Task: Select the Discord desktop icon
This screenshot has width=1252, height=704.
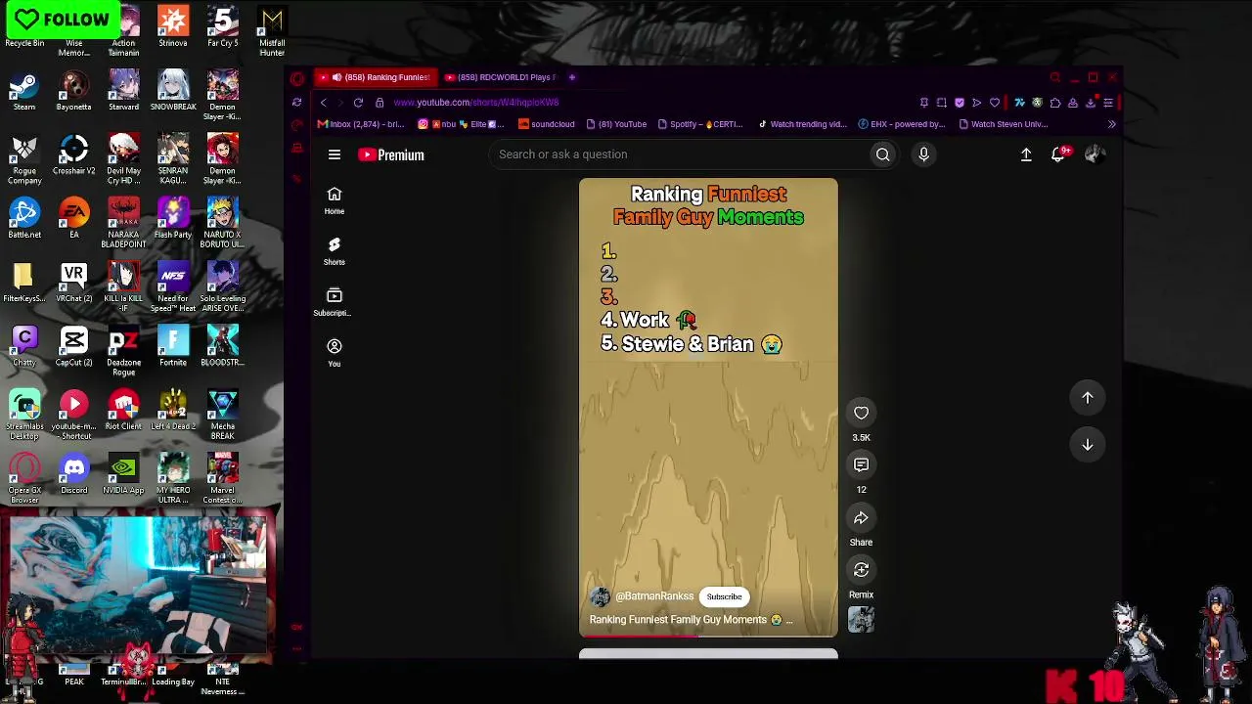Action: [x=73, y=475]
